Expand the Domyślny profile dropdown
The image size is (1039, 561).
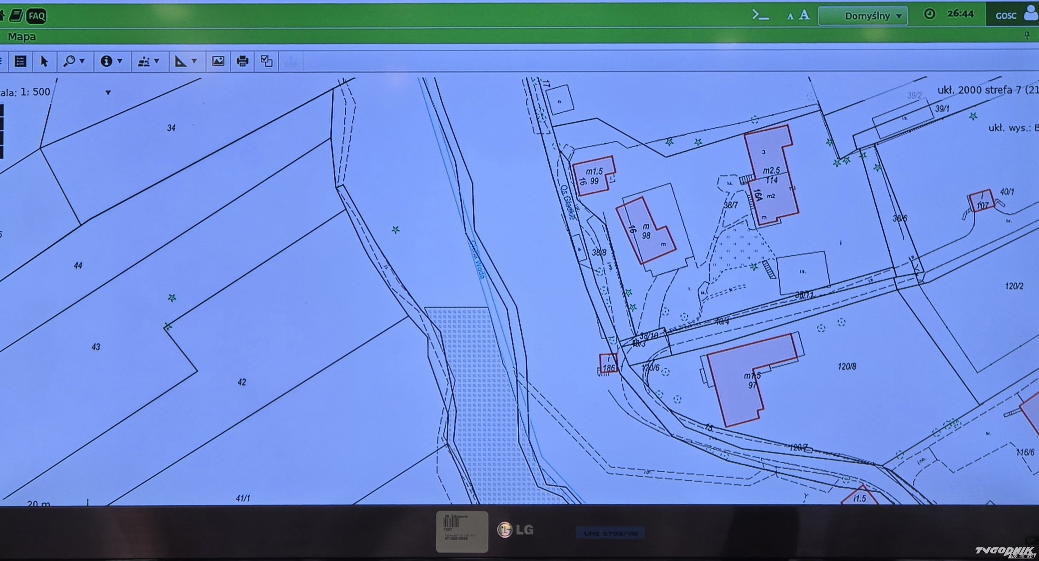coord(863,16)
